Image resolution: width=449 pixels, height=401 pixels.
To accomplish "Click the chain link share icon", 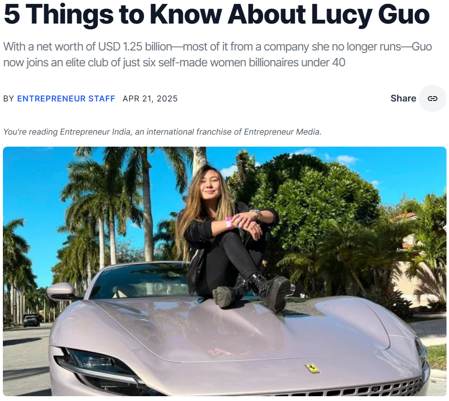I will pos(432,99).
